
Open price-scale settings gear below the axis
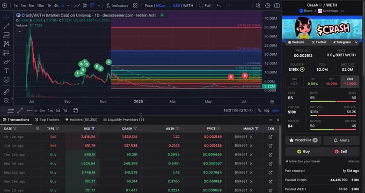click(272, 102)
